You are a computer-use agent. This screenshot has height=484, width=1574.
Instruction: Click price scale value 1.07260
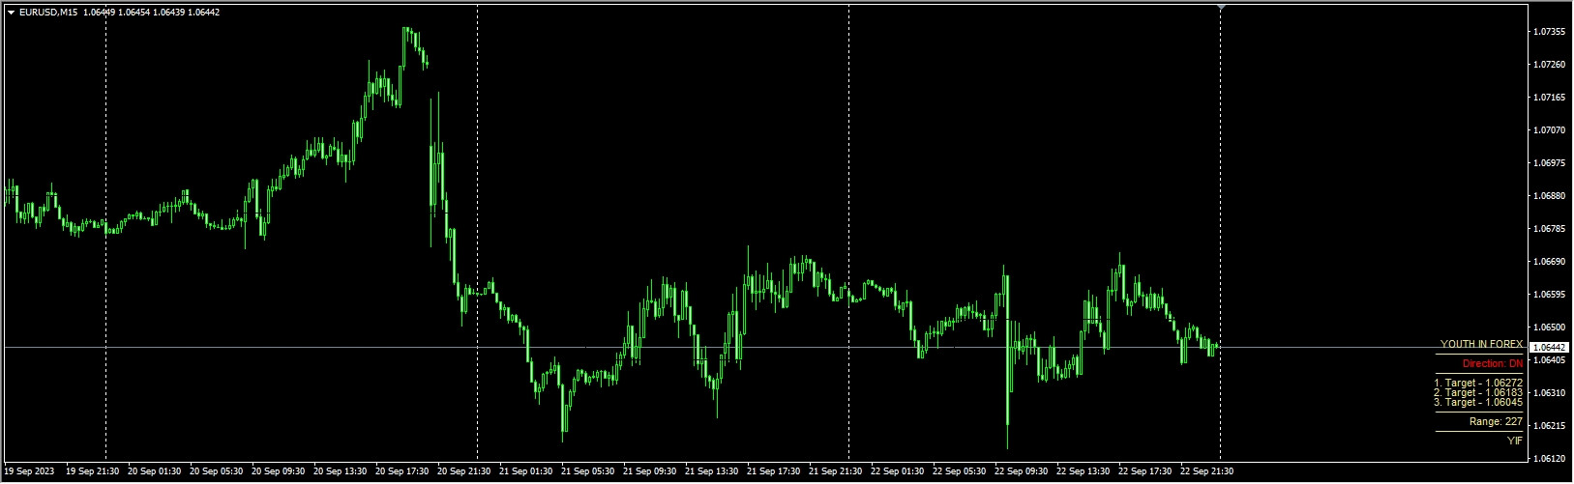click(1550, 65)
